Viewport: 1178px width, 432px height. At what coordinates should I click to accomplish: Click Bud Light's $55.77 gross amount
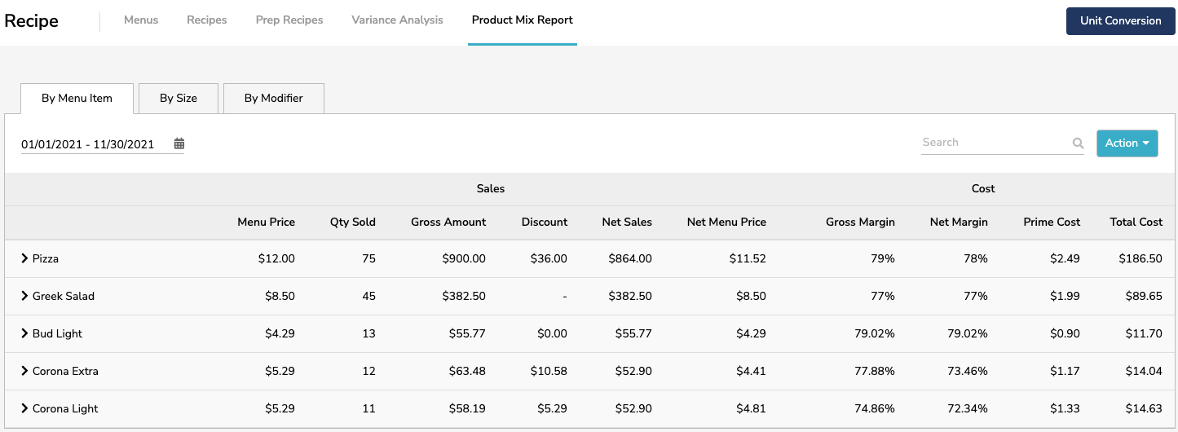click(467, 333)
